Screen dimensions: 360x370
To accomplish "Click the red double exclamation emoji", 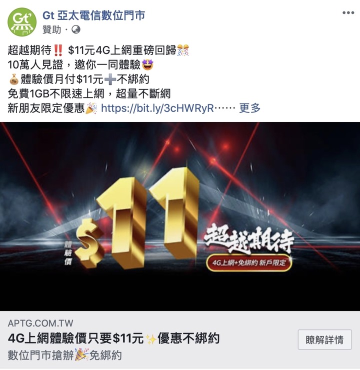I will click(x=58, y=50).
